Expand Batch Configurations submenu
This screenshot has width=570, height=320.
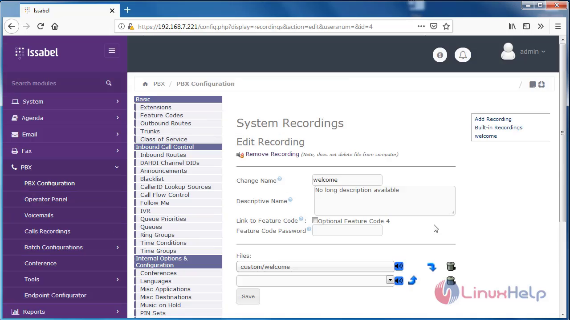[65, 247]
